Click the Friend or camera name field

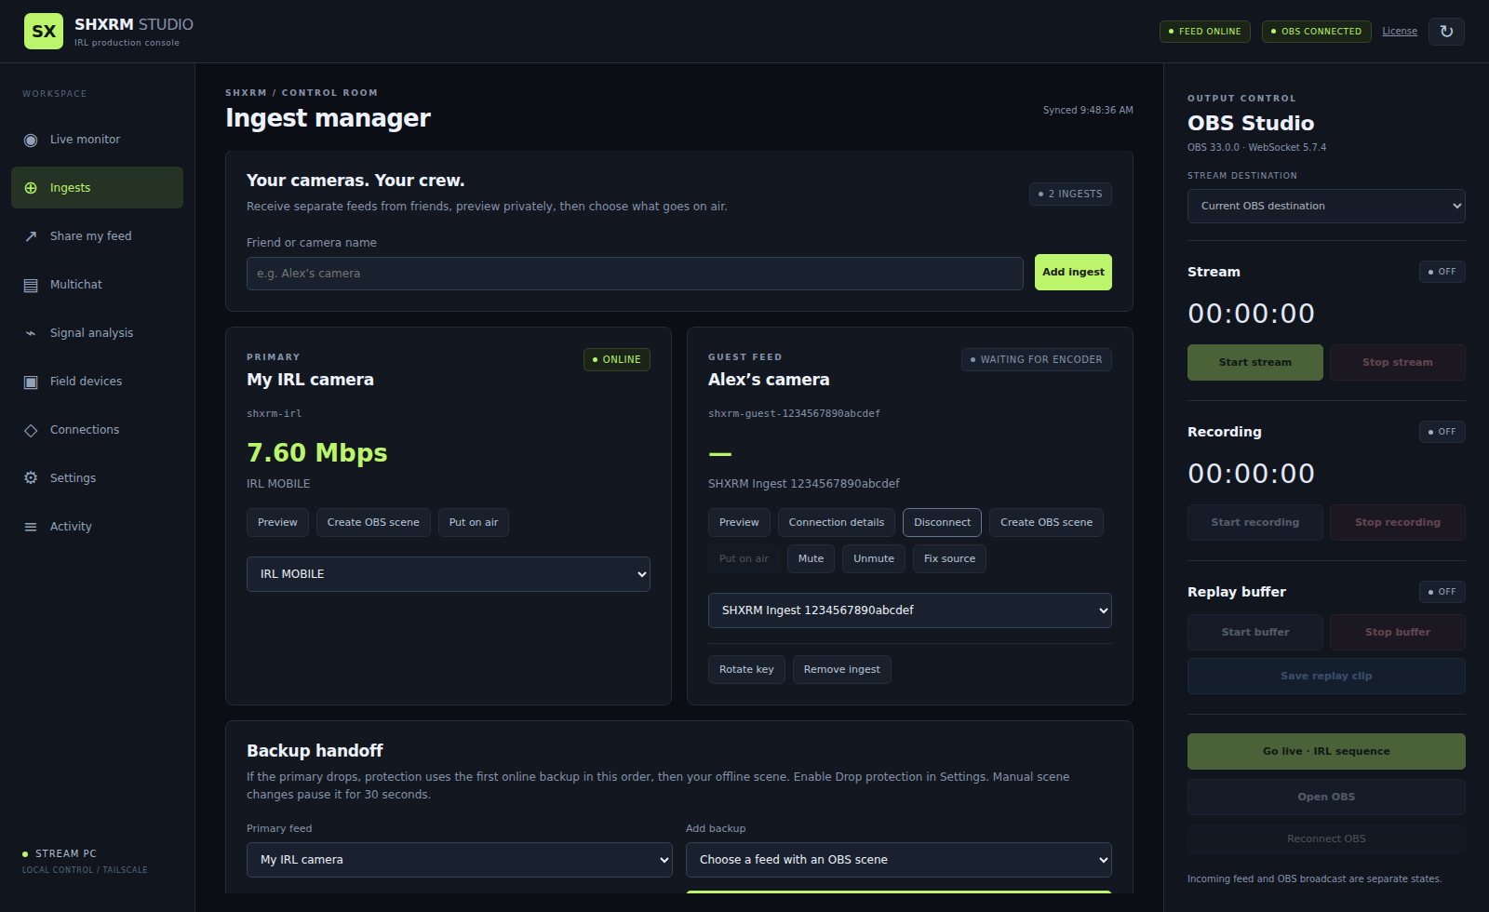[x=635, y=274]
